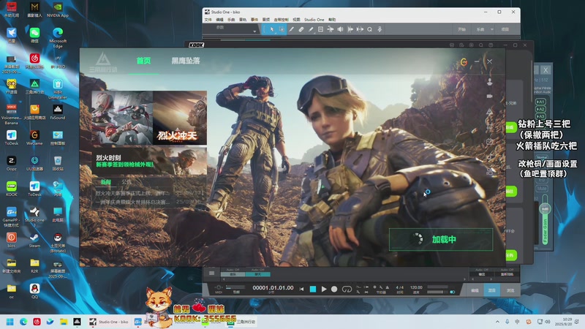Toggle the A2 output button in mixer window
Image resolution: width=585 pixels, height=329 pixels.
pos(540,109)
